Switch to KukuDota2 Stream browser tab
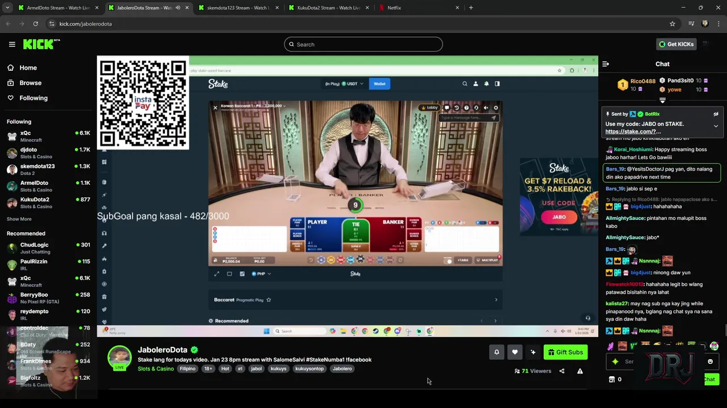The height and width of the screenshot is (408, 727). (x=328, y=8)
